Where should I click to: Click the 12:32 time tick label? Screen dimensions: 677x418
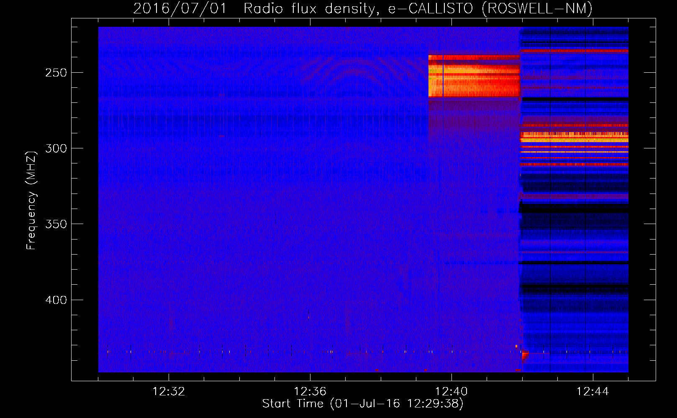click(169, 392)
